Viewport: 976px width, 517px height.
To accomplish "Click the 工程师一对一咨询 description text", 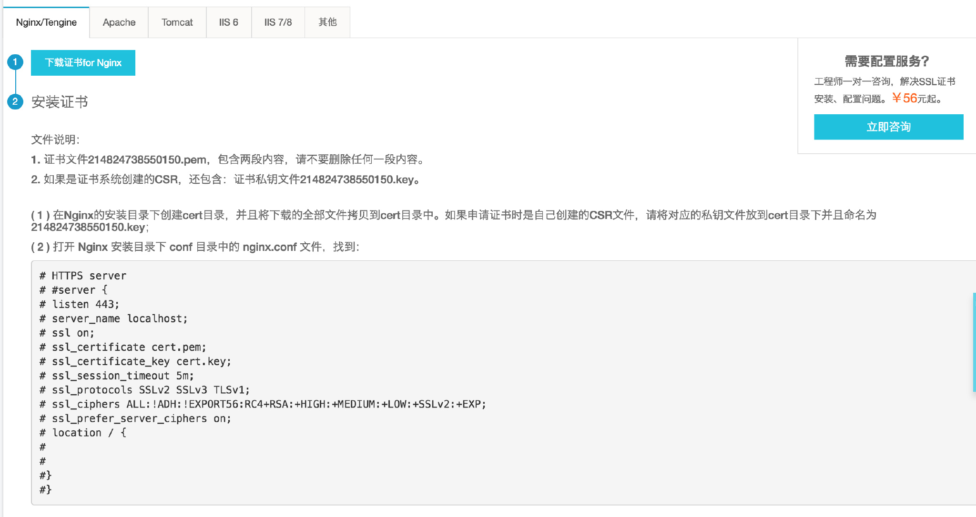I will [884, 90].
